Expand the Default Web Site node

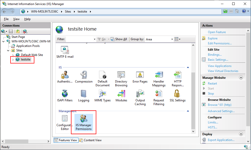click(13, 55)
